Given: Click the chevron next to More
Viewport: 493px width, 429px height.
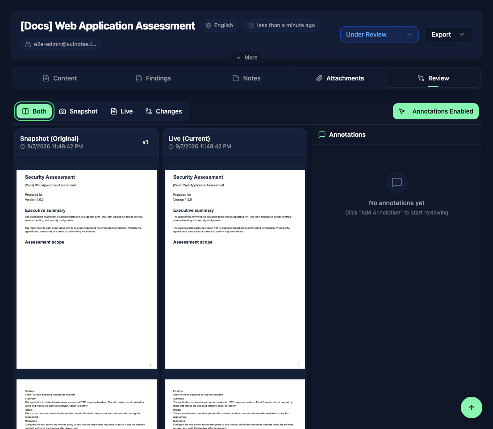Looking at the screenshot, I should tap(238, 58).
